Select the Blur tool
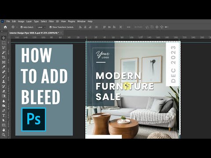 [4, 101]
